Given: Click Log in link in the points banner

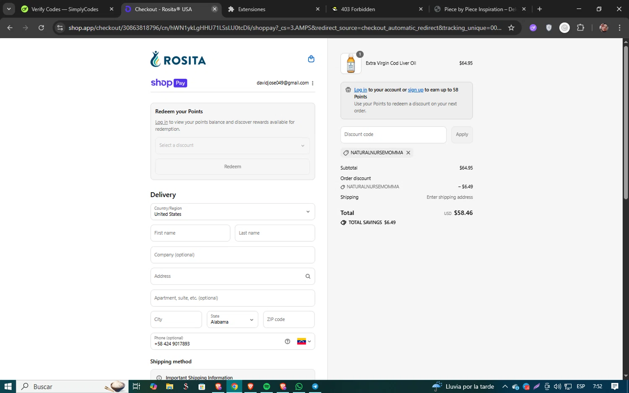Looking at the screenshot, I should (x=360, y=90).
